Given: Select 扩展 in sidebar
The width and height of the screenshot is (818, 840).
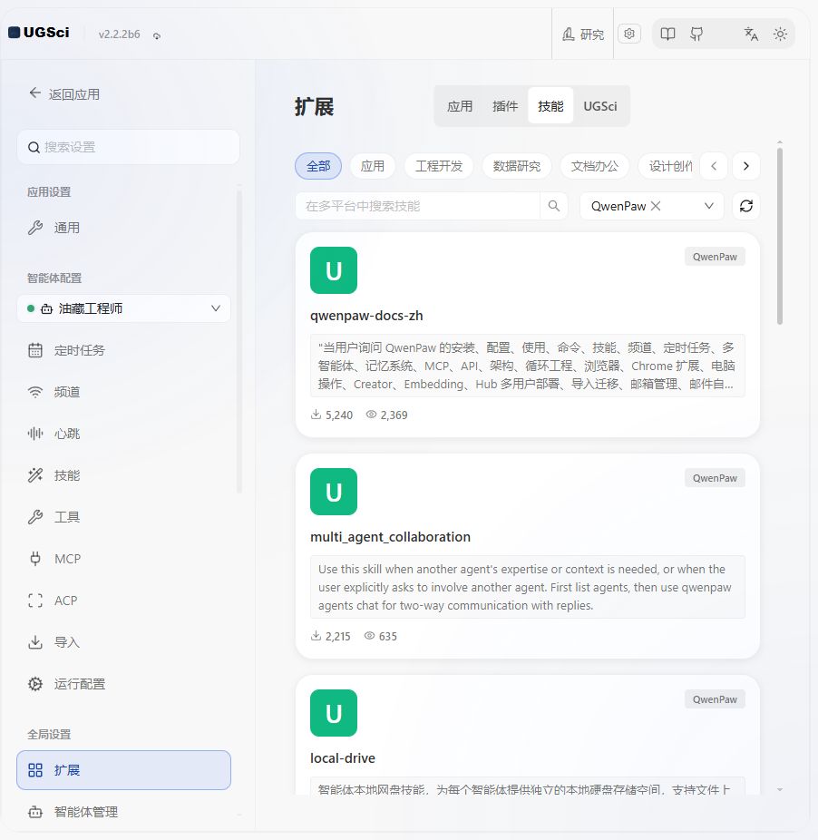Looking at the screenshot, I should click(x=123, y=770).
